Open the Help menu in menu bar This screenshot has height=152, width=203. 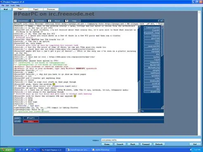click(x=18, y=6)
